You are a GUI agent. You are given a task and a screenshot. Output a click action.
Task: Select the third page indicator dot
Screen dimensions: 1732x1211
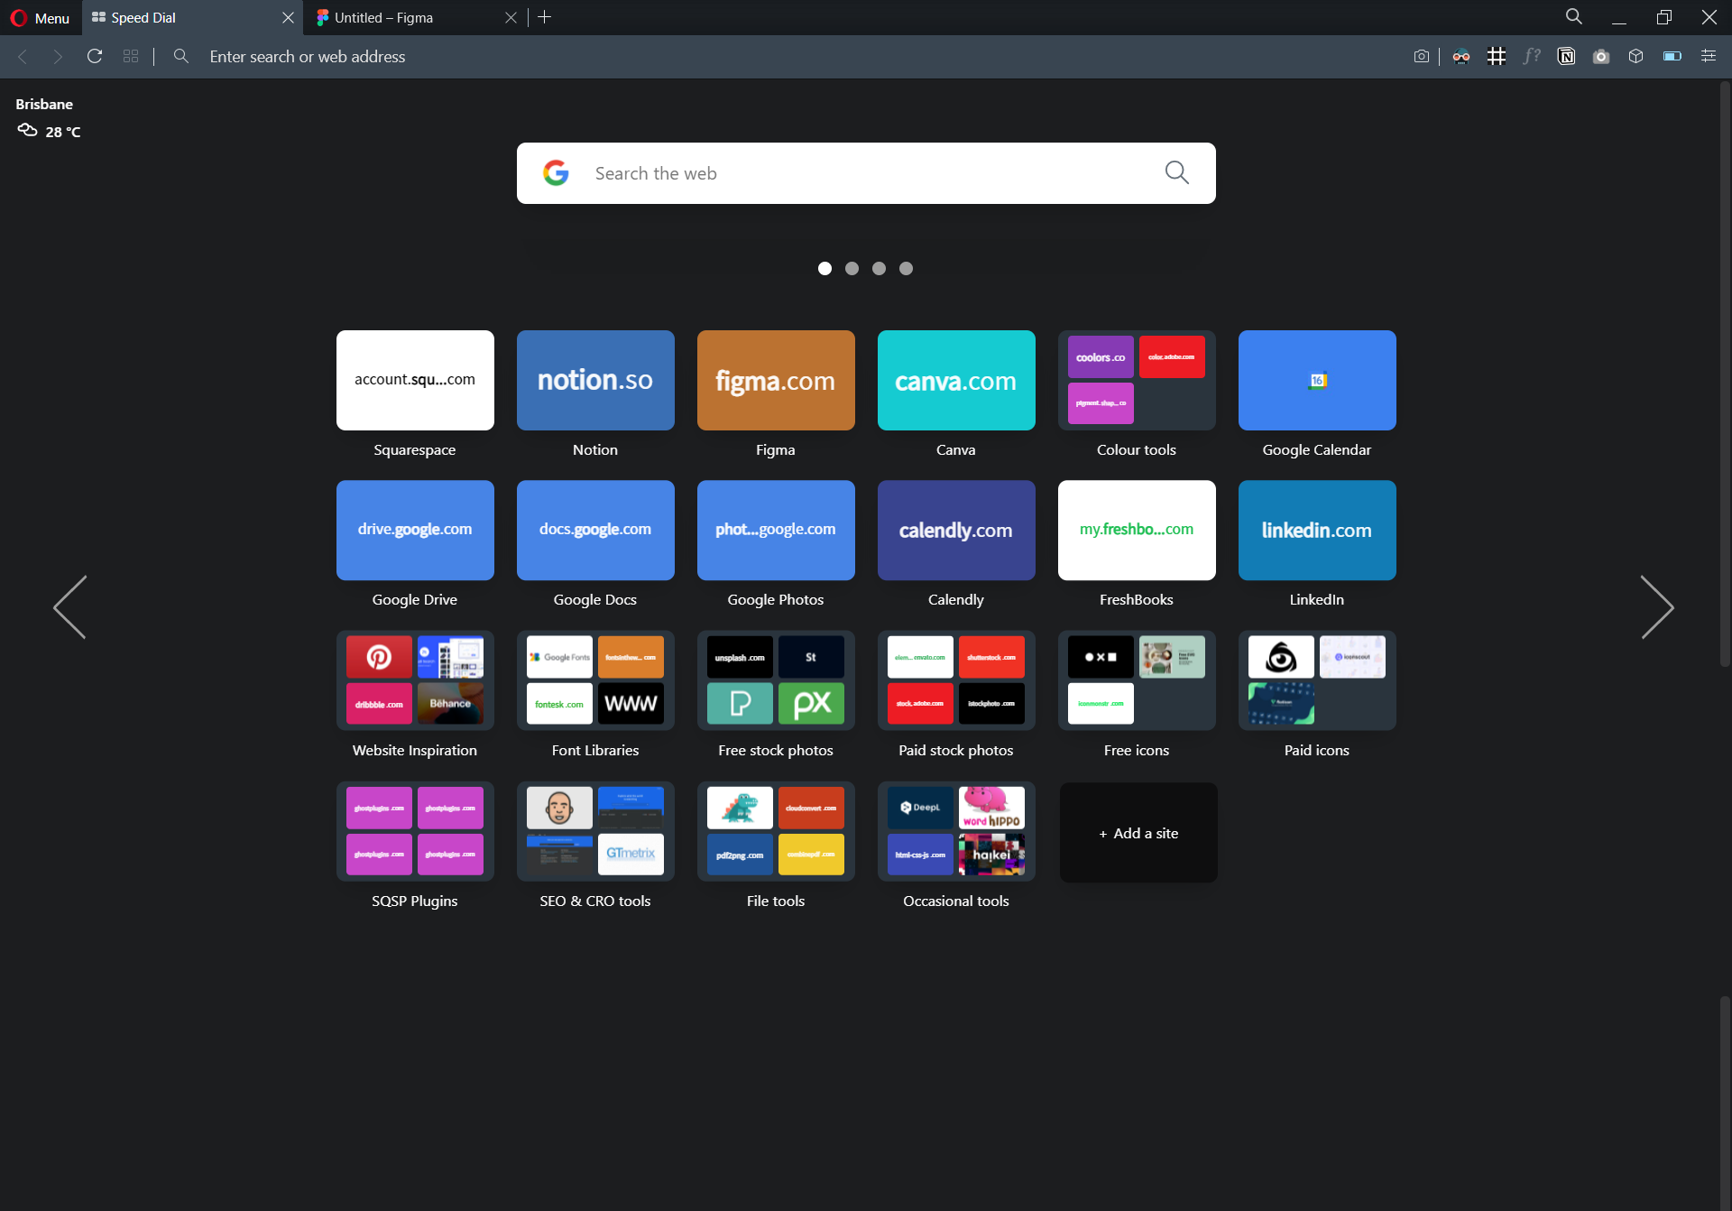879,268
